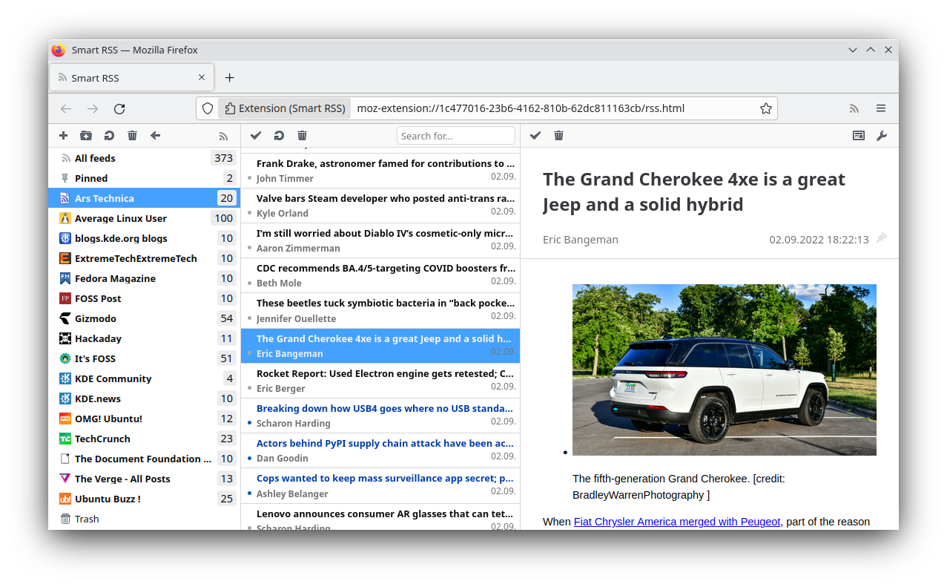Click article title Grand Cherokee 4xe heading
Viewport: 947px width, 587px height.
pos(694,192)
